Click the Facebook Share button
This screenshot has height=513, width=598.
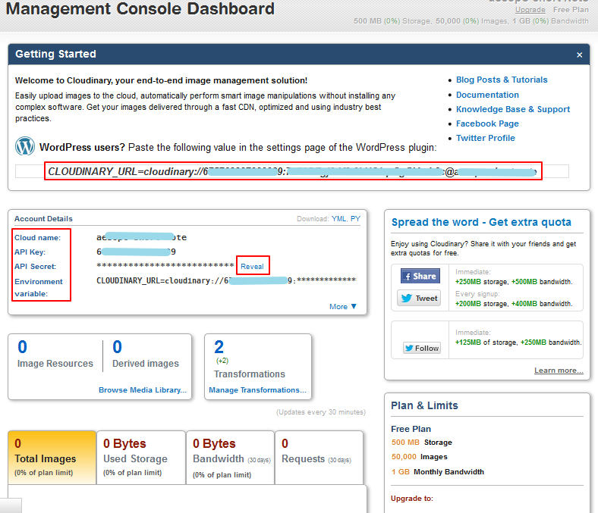[420, 276]
